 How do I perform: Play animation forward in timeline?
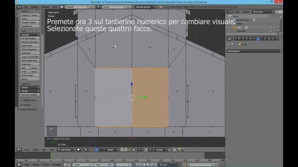click(x=148, y=165)
